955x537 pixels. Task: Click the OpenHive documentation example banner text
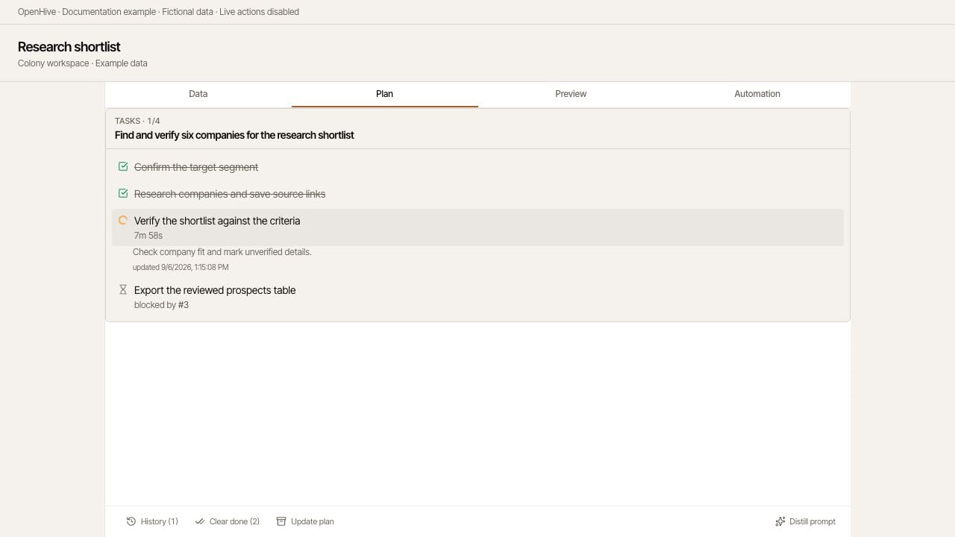158,12
